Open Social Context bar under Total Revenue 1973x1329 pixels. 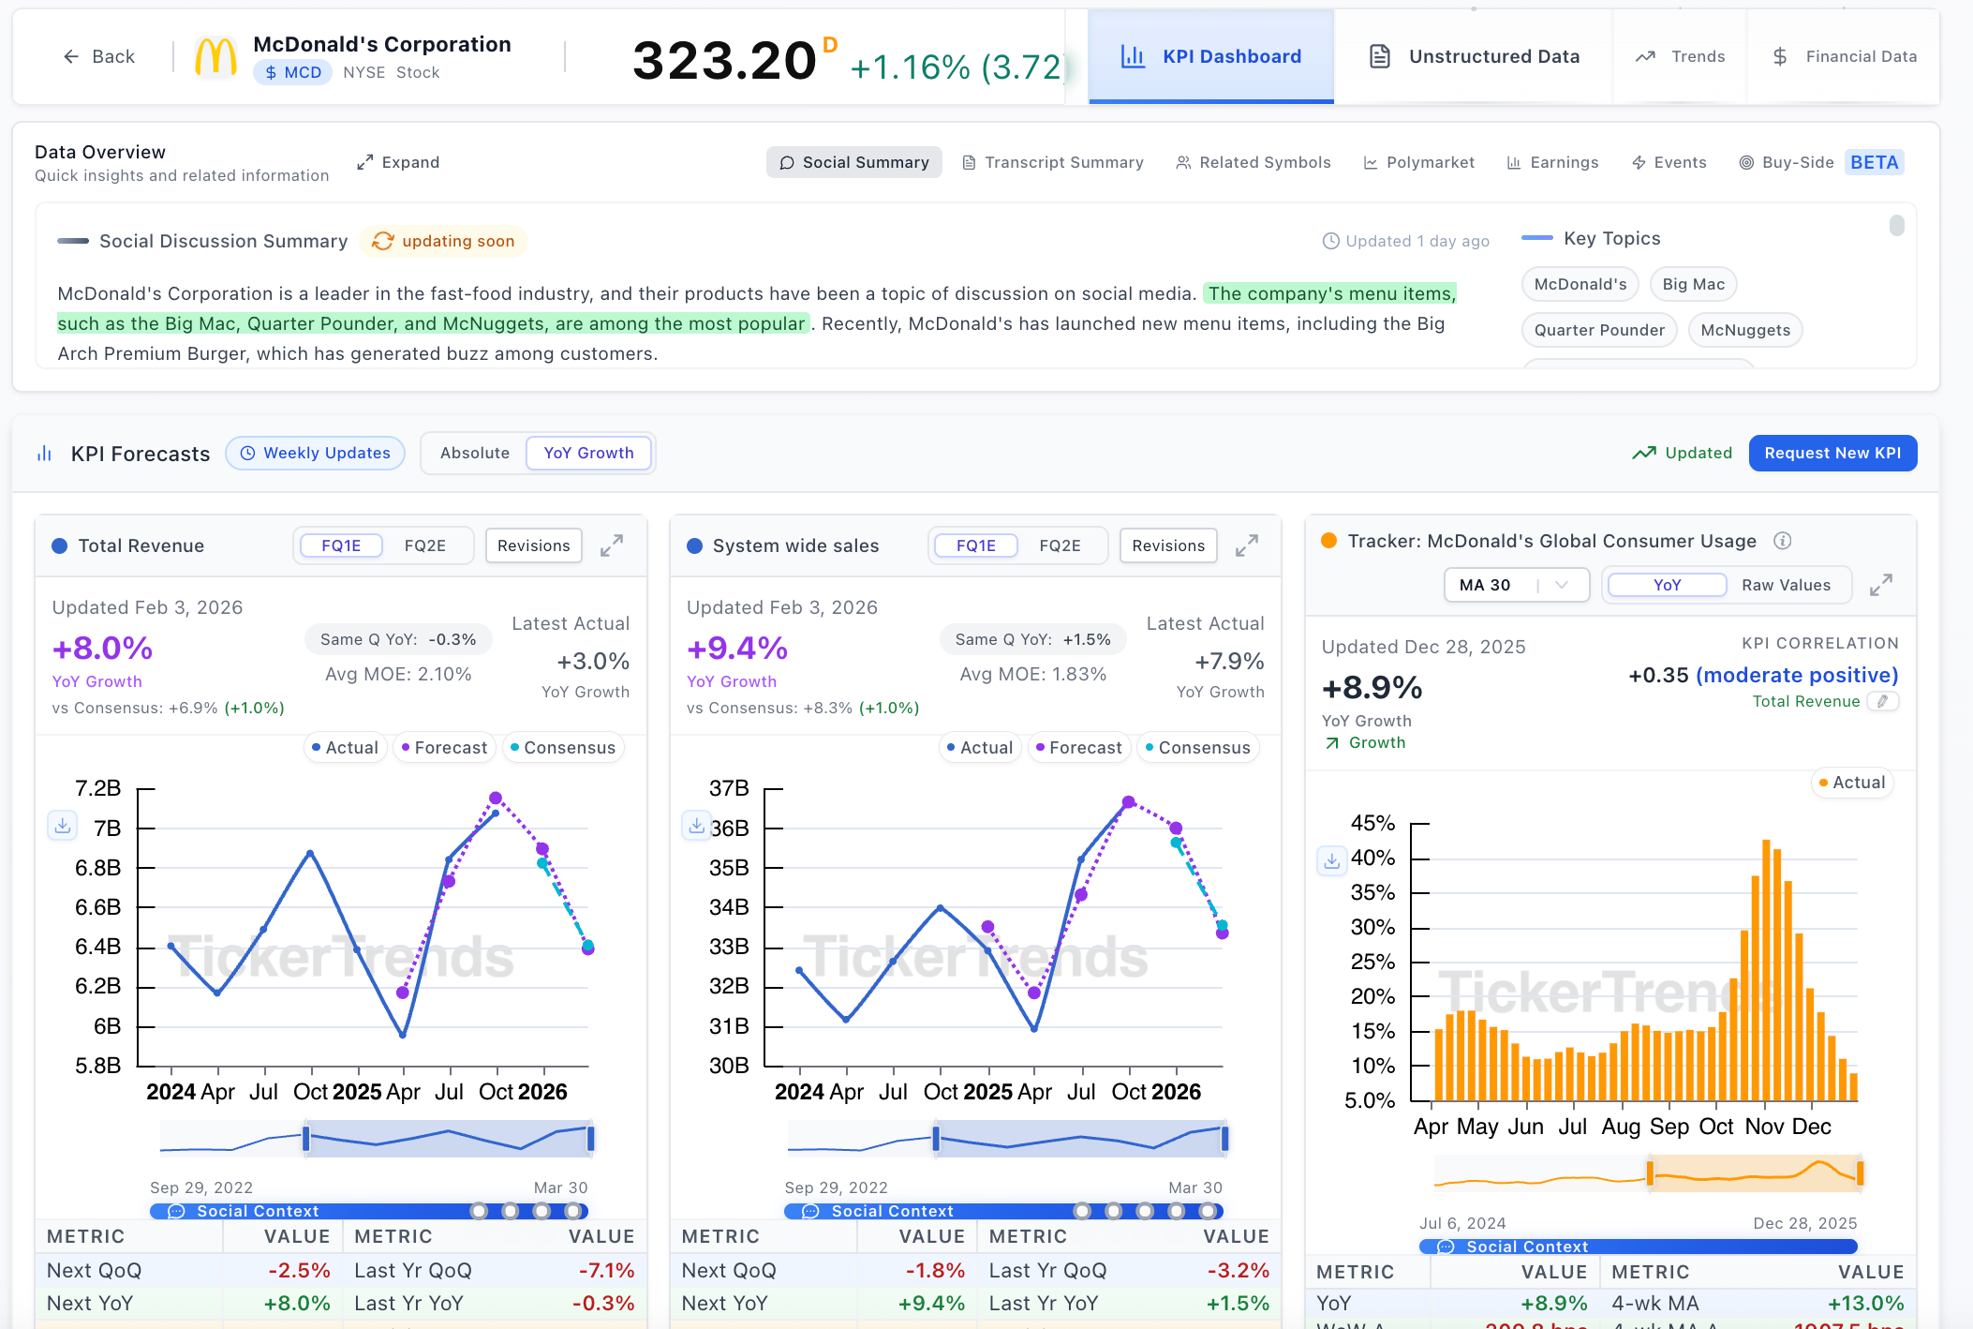(x=258, y=1211)
